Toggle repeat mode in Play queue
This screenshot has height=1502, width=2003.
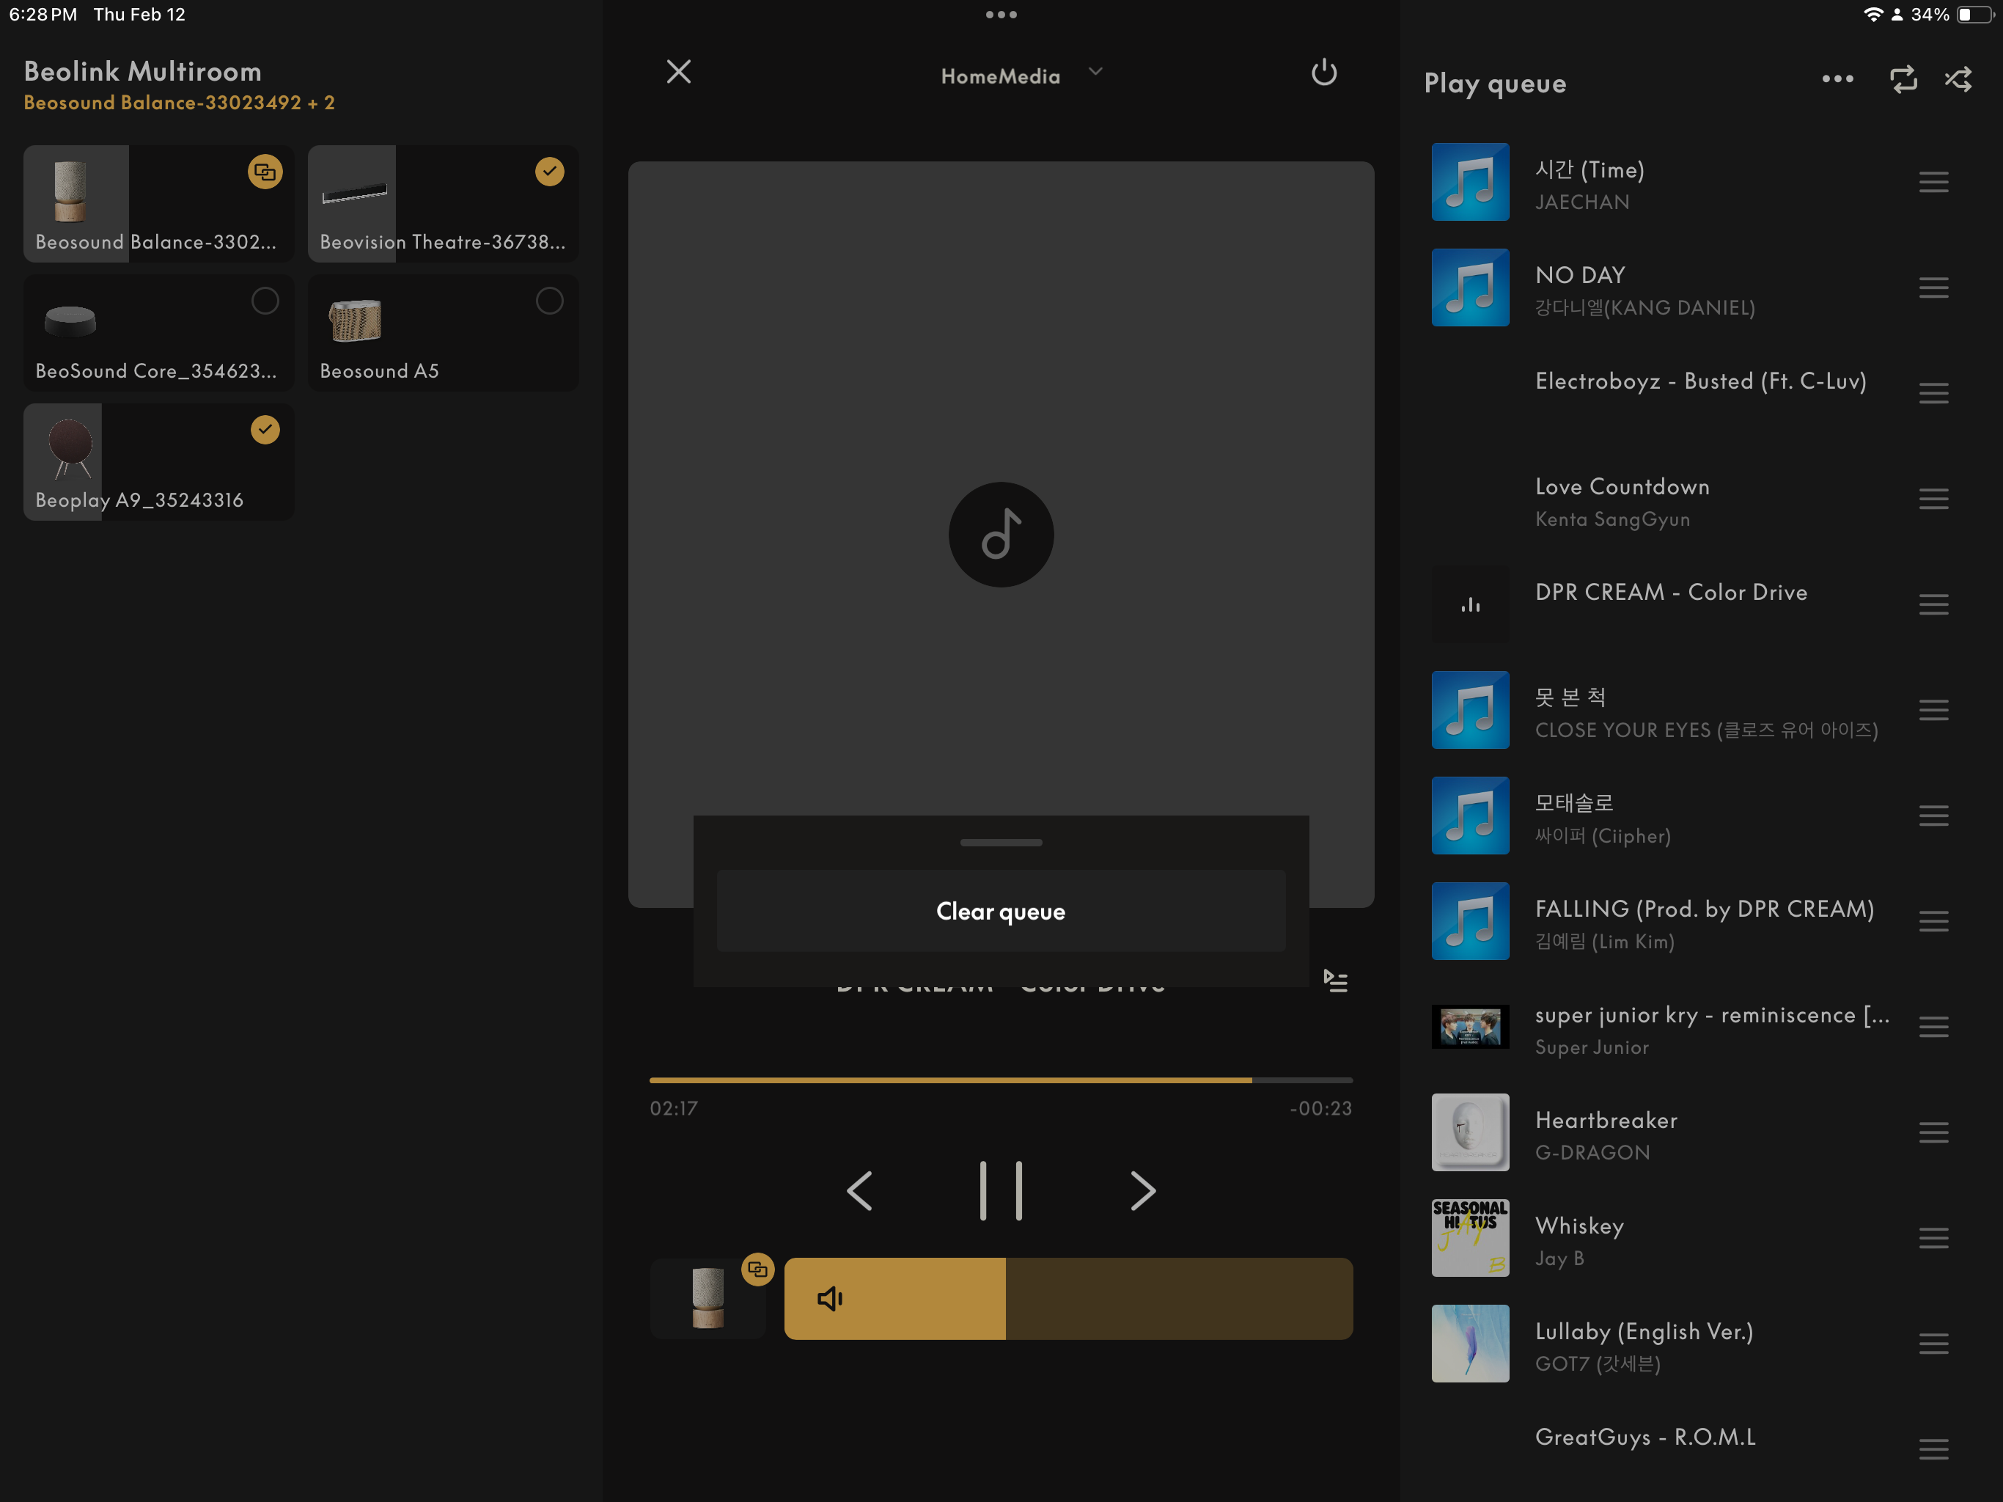click(1903, 80)
